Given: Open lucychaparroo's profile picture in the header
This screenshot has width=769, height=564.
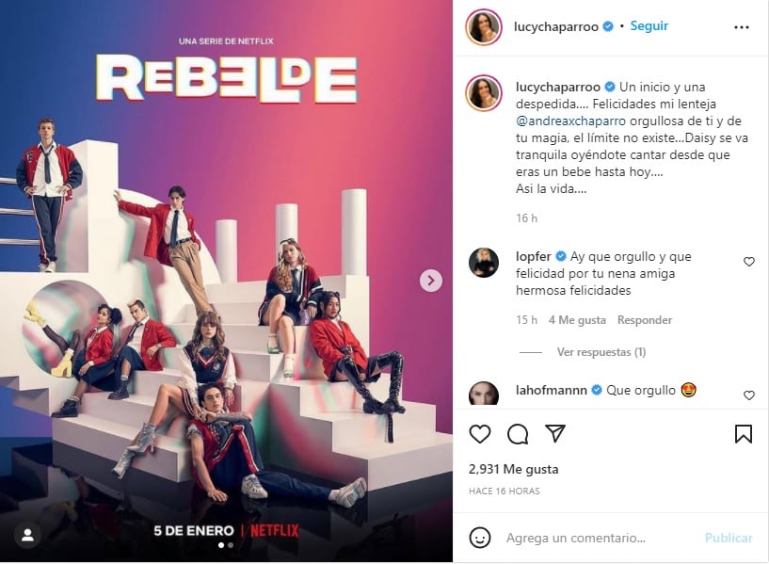Looking at the screenshot, I should (x=484, y=26).
